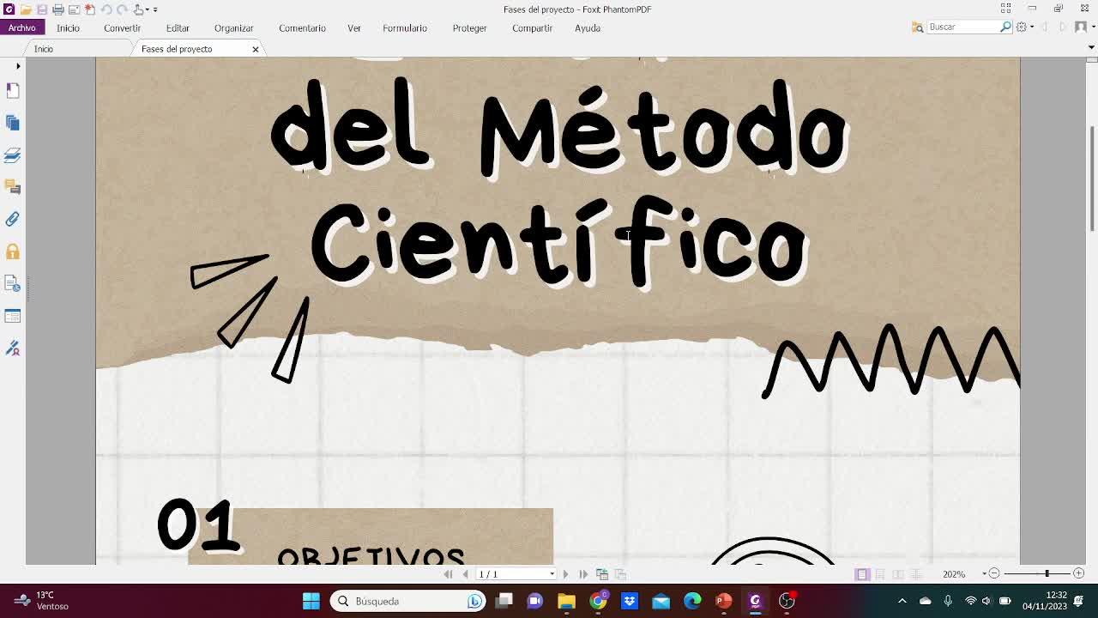Switch to the Inicio document tab
This screenshot has width=1098, height=618.
click(44, 49)
